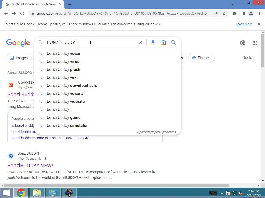The height and width of the screenshot is (198, 265).
Task: Click the vertical page scrollbar thumb
Action: coord(263,51)
